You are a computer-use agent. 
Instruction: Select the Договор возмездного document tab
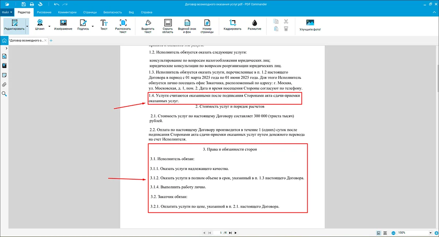pyautogui.click(x=26, y=40)
